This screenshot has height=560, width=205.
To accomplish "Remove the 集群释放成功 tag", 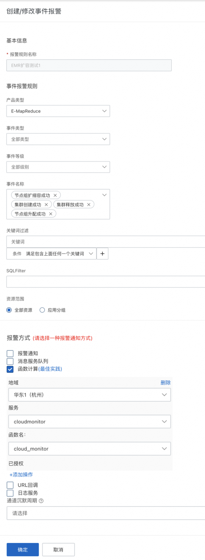I will [89, 205].
